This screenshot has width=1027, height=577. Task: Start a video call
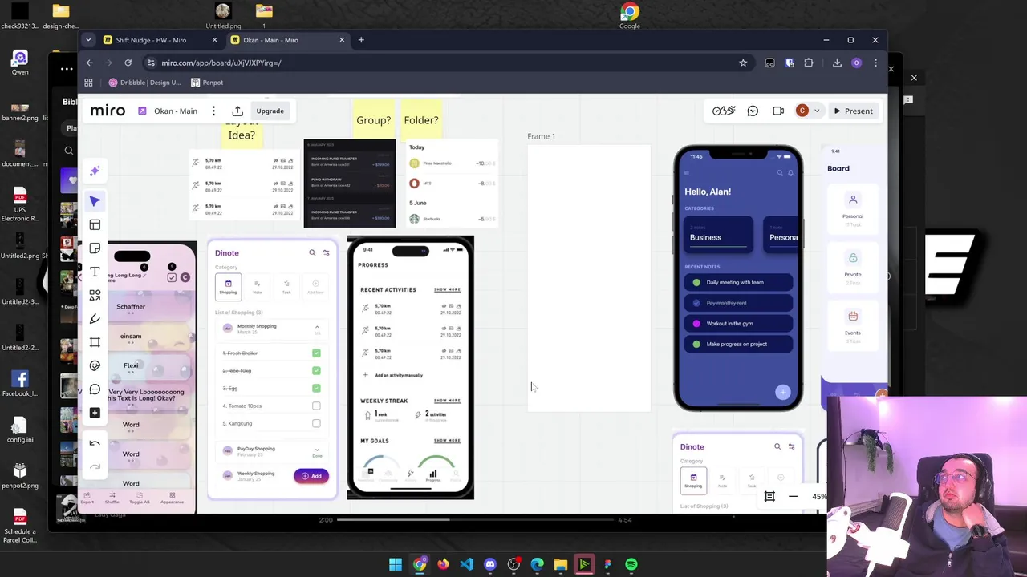click(778, 111)
